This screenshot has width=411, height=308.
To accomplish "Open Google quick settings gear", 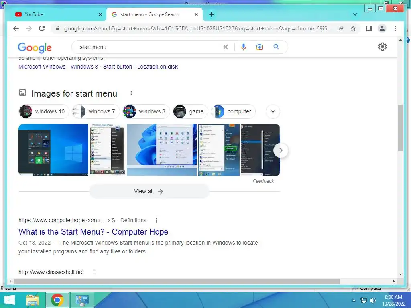I will 383,47.
